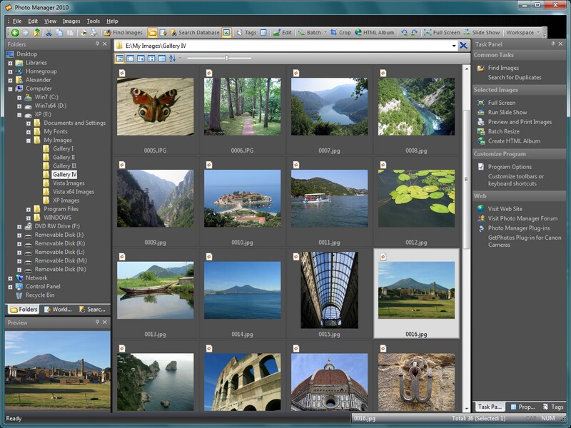Collapse the My Images folder node
This screenshot has width=571, height=428.
[29, 141]
